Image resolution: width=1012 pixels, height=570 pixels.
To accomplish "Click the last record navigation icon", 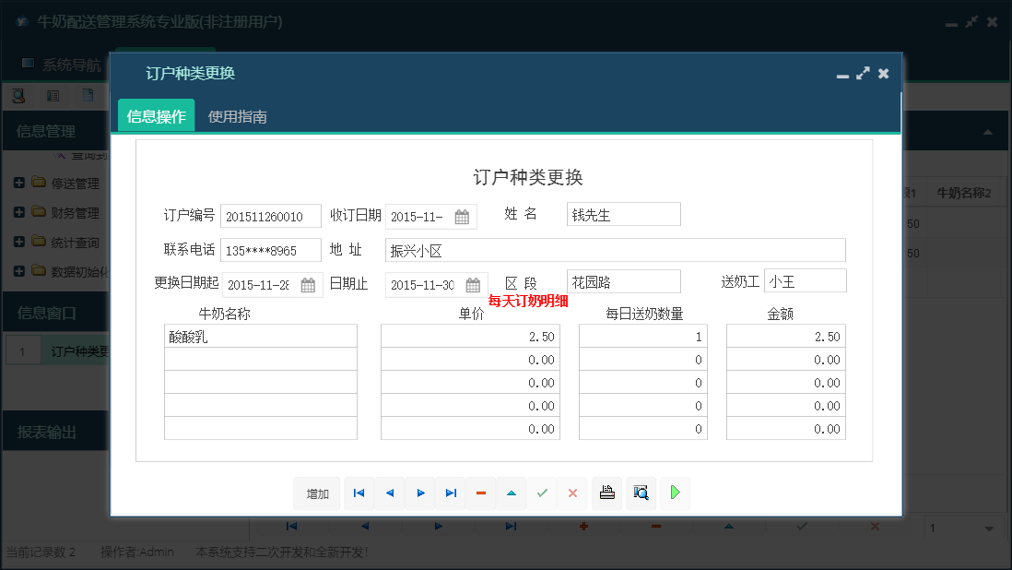I will tap(451, 493).
